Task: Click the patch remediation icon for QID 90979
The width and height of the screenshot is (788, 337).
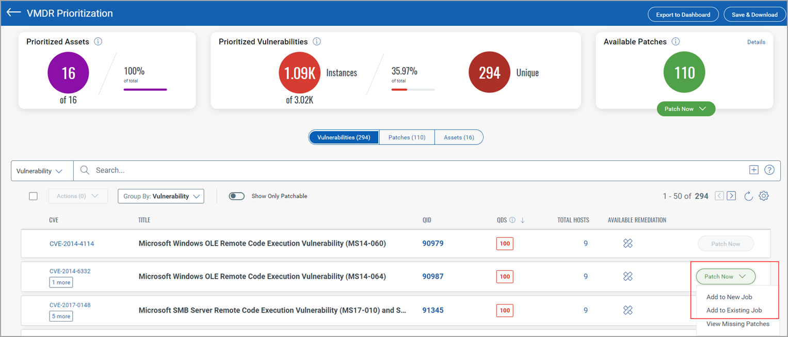Action: 628,243
